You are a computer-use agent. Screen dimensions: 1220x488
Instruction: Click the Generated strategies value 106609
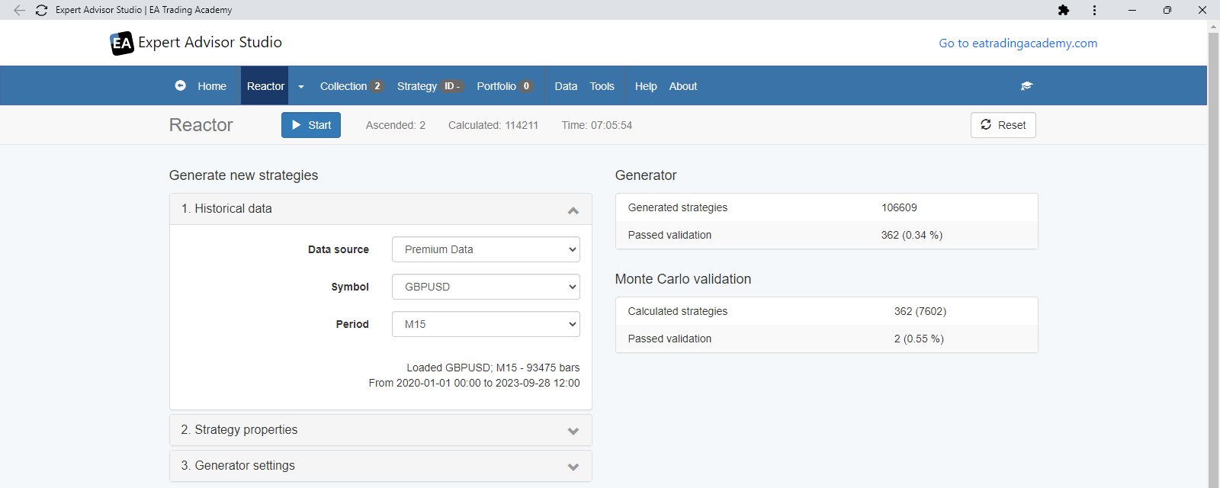[899, 207]
